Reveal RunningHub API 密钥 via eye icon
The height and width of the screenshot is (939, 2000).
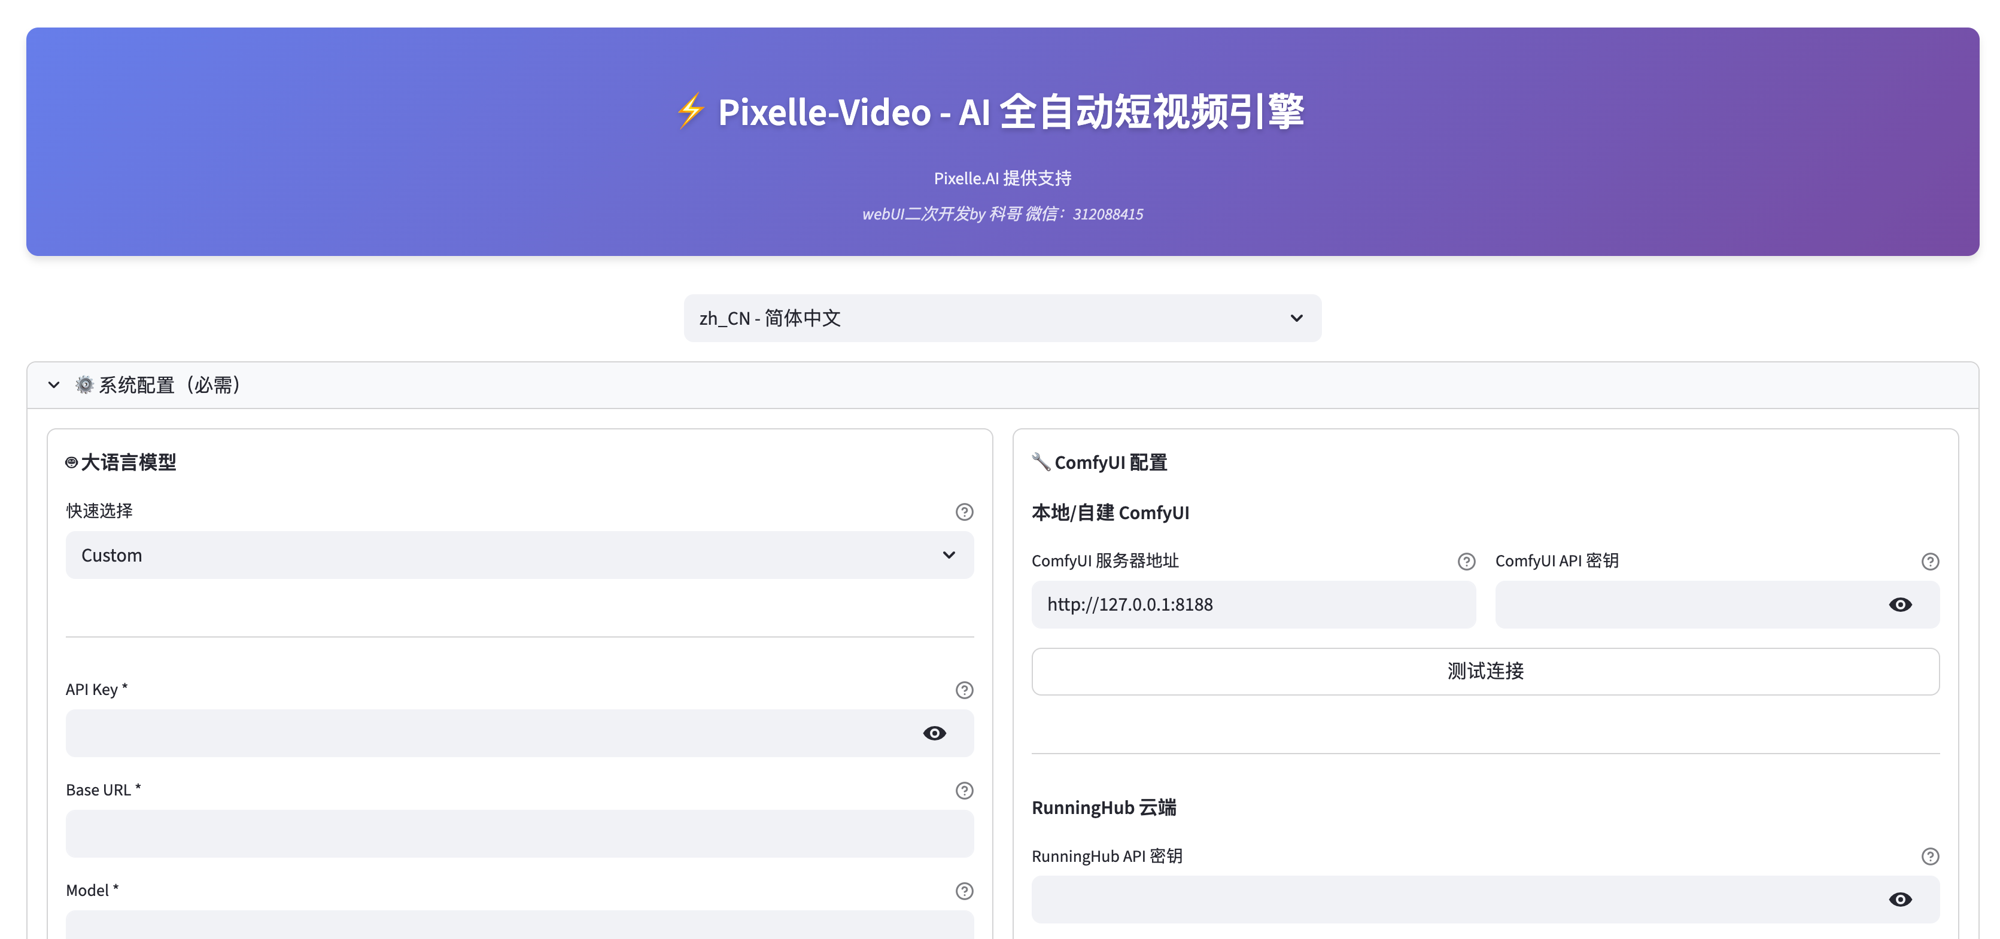[1900, 900]
